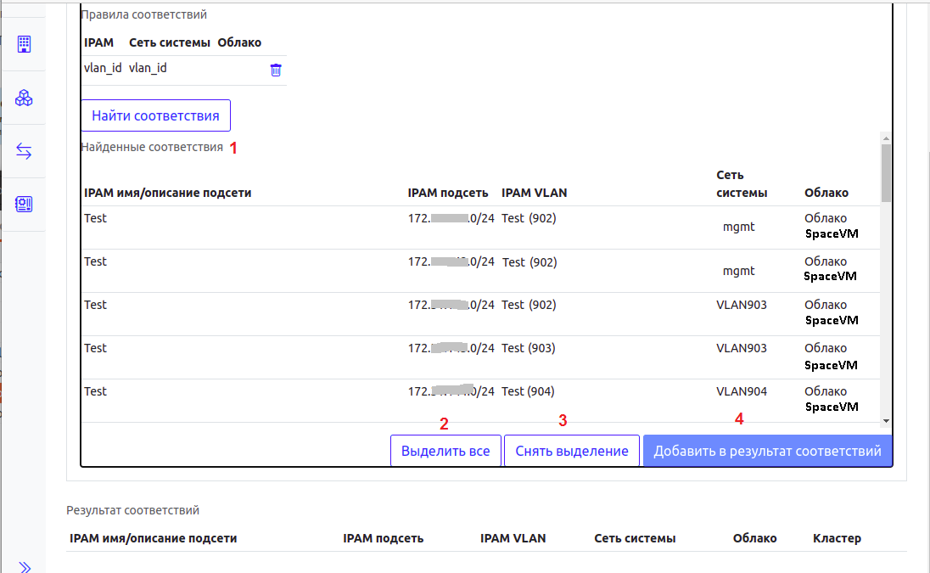Image resolution: width=930 pixels, height=573 pixels.
Task: Click the two-way arrows sidebar icon
Action: coord(24,151)
